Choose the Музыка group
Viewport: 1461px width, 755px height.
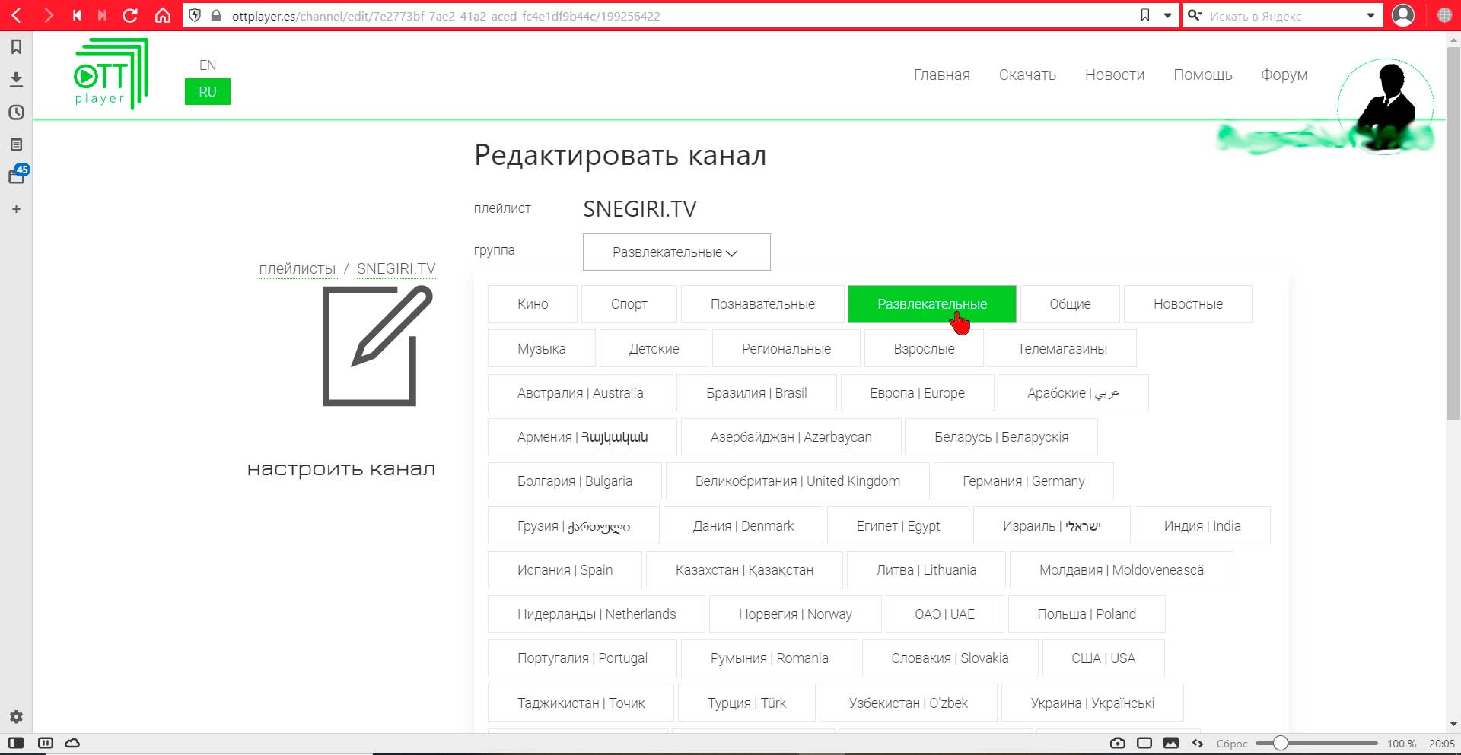tap(542, 348)
